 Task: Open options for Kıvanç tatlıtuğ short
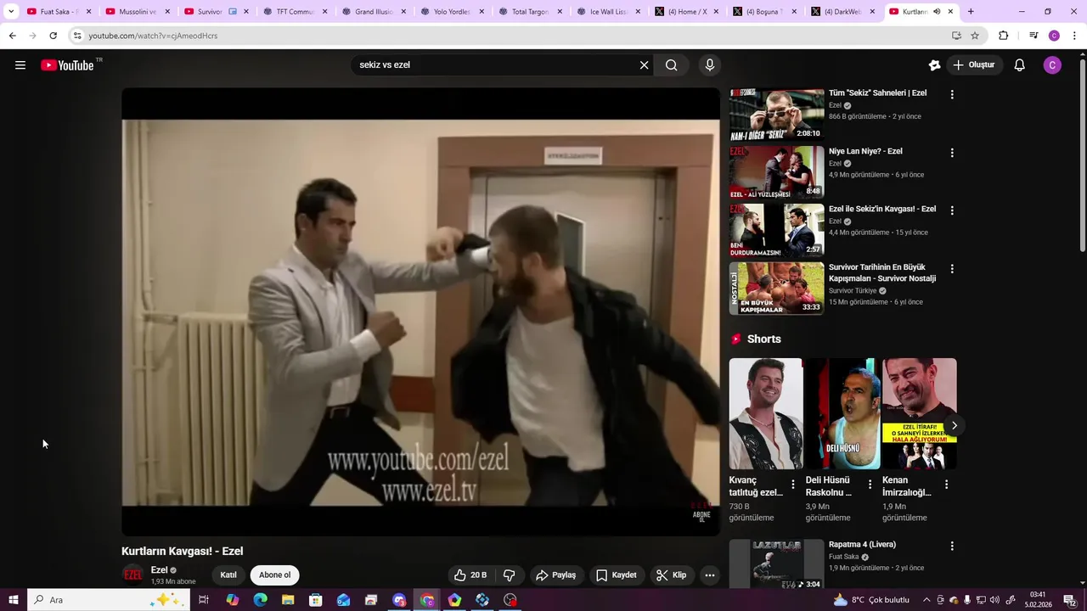click(793, 485)
